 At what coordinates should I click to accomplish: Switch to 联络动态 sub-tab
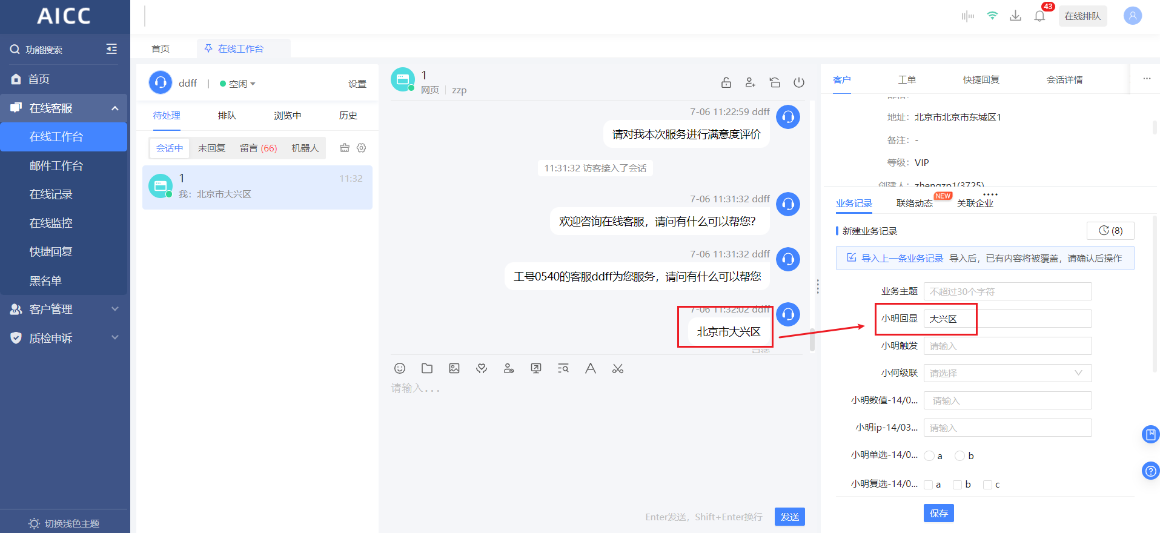[x=915, y=204]
